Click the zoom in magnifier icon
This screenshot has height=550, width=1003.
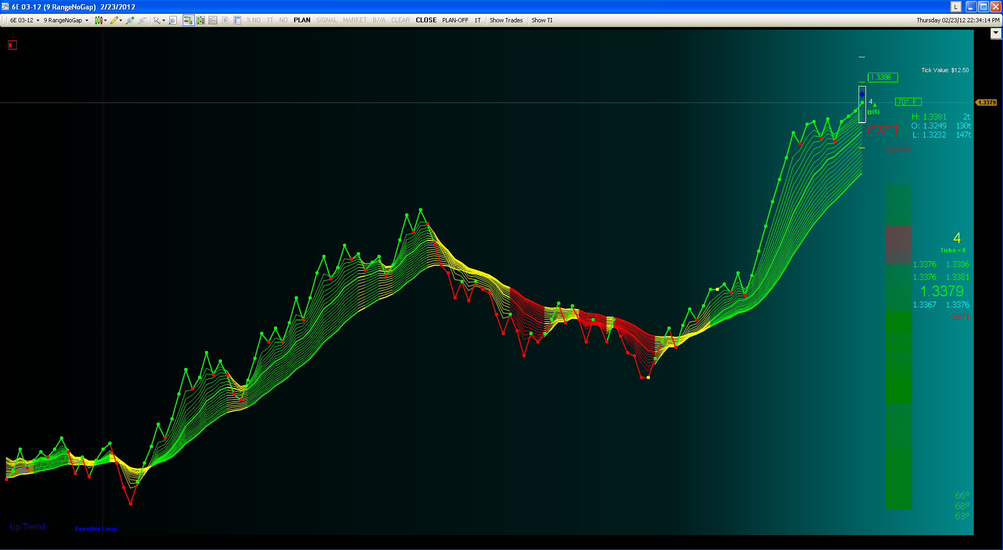[130, 20]
